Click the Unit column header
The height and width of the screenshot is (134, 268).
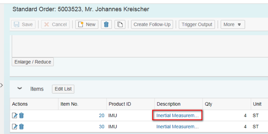click(259, 104)
